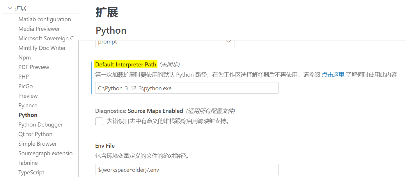Select Matlab configuration in sidebar
The width and height of the screenshot is (406, 177).
click(45, 19)
